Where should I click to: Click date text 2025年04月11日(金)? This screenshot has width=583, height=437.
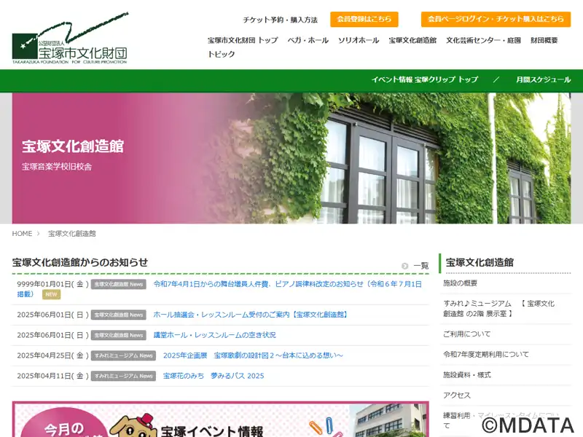pos(52,376)
